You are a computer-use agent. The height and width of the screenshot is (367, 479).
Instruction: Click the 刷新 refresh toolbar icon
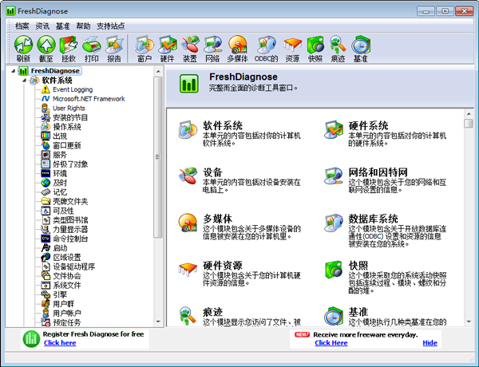[x=23, y=49]
